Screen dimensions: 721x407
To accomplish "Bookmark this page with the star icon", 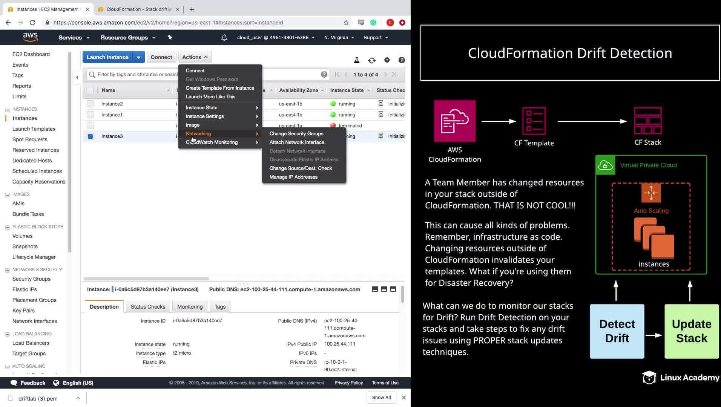I will (x=346, y=23).
